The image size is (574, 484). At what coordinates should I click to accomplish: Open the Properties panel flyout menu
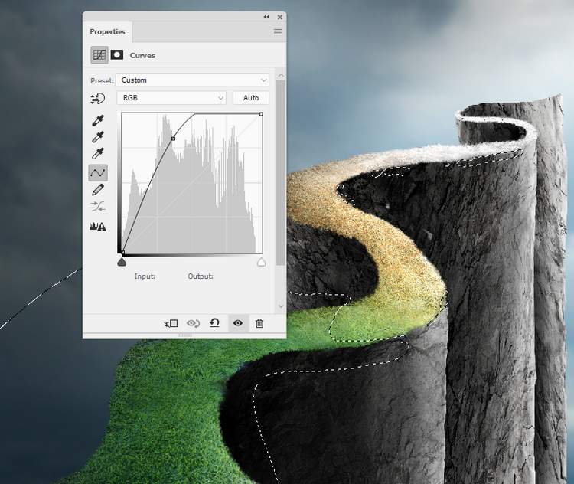click(278, 32)
